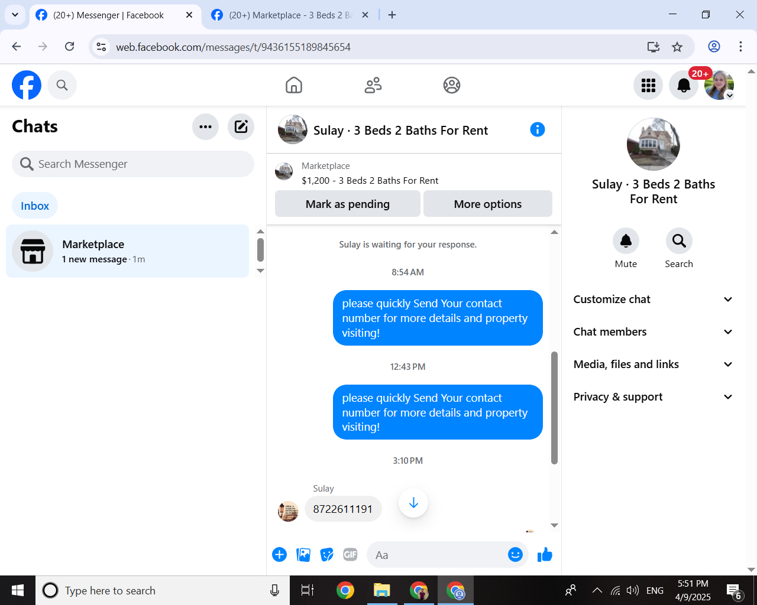Choose a sticker icon in composer
The height and width of the screenshot is (605, 757).
(327, 555)
